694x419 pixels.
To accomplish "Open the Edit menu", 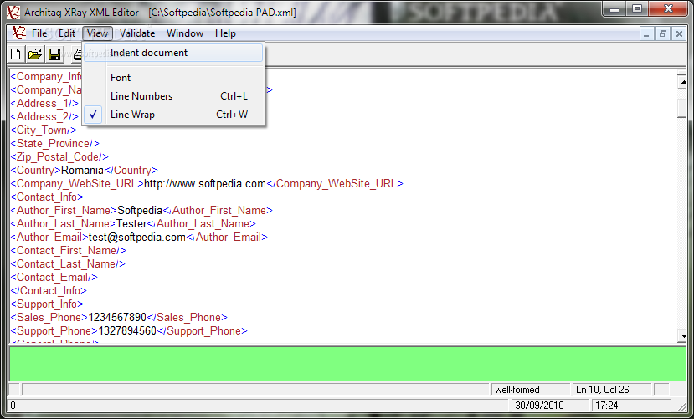I will pyautogui.click(x=67, y=33).
